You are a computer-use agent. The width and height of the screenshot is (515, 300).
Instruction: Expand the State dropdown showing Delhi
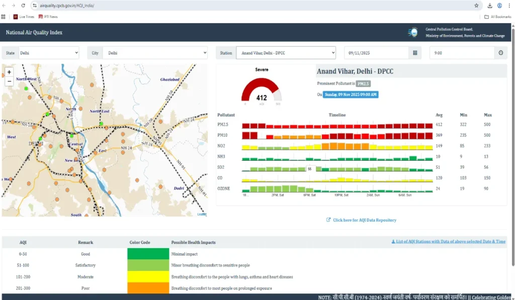[x=48, y=53]
